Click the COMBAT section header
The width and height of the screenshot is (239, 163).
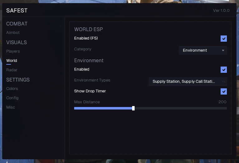tap(17, 24)
